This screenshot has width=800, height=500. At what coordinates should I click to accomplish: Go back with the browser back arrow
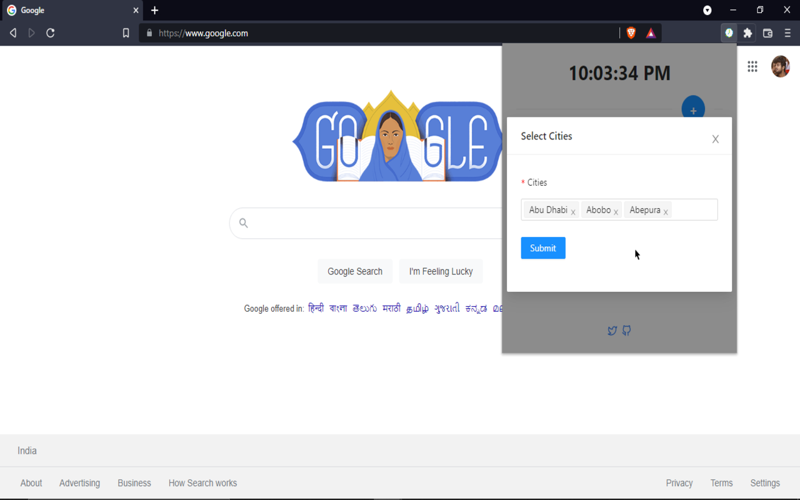pyautogui.click(x=12, y=33)
